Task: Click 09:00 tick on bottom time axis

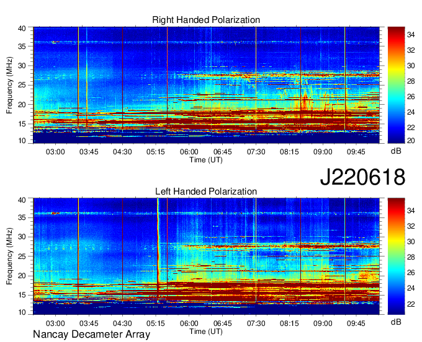Action: [323, 323]
